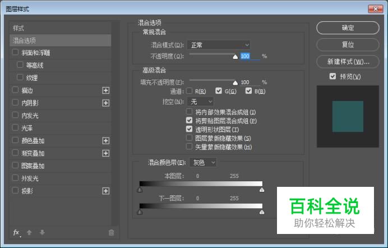The width and height of the screenshot is (388, 248).
Task: Click the plus icon next to 描边
Action: (105, 90)
